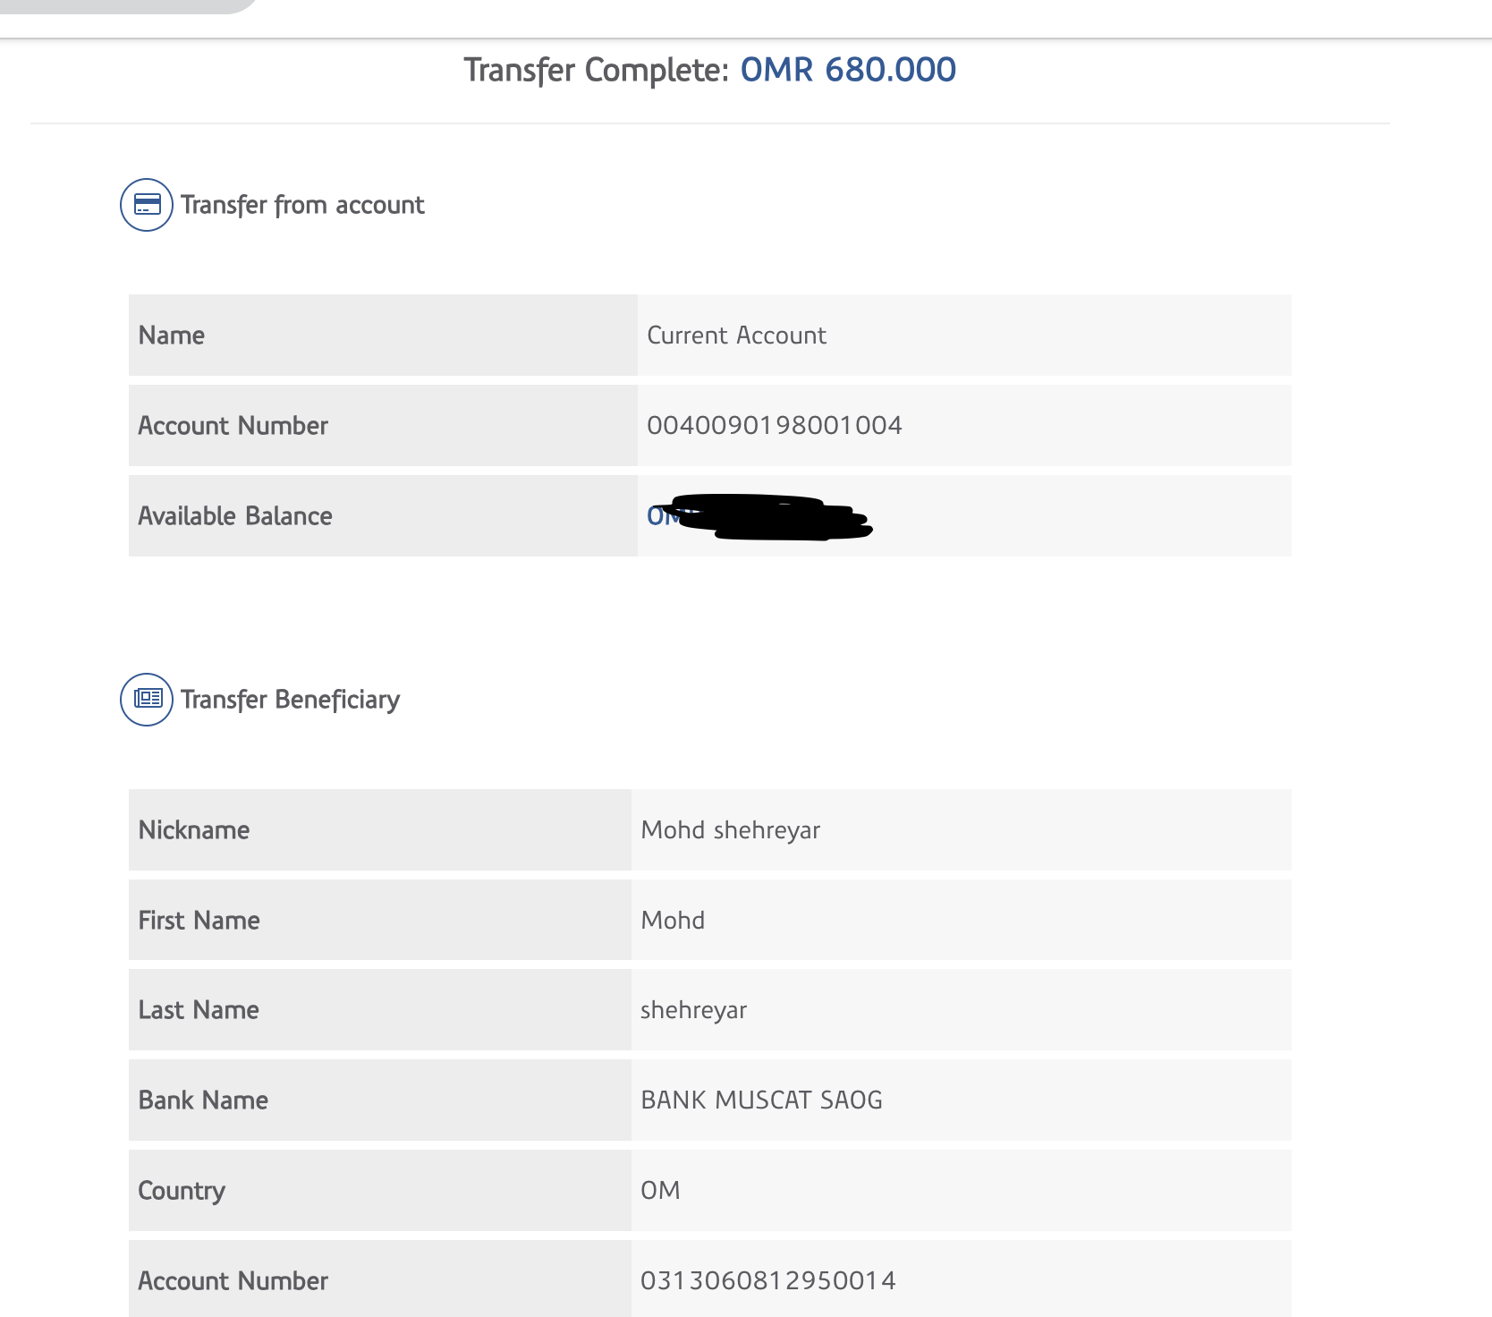
Task: Select the Transfer Beneficiary heading
Action: 290,700
